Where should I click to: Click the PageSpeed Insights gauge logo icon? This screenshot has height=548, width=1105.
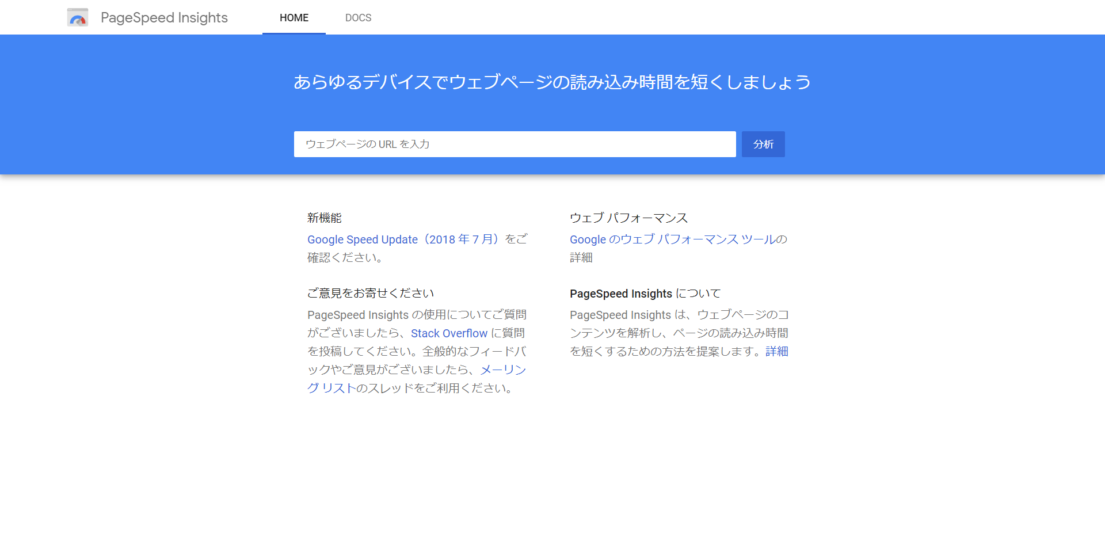[x=78, y=17]
